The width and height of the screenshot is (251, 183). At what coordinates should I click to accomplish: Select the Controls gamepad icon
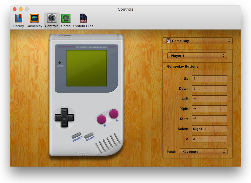point(52,19)
